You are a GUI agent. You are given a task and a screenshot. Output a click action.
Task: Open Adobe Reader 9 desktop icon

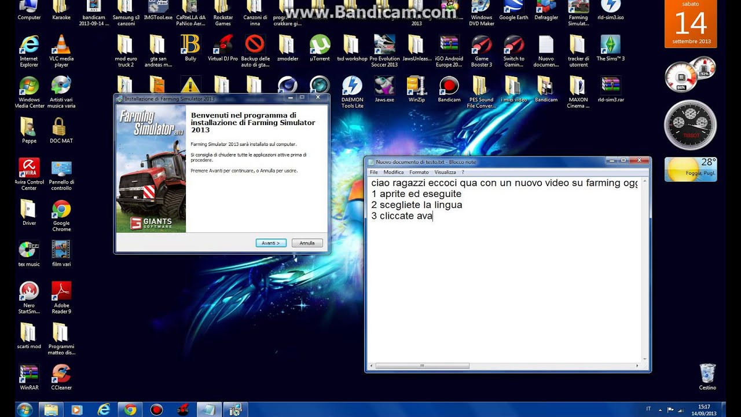click(61, 298)
